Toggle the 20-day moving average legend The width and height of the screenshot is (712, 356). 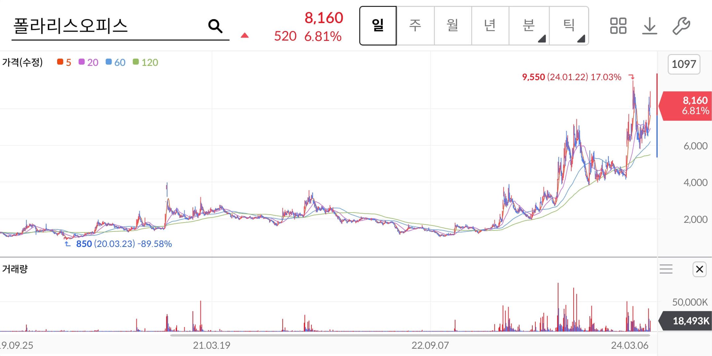pos(89,62)
